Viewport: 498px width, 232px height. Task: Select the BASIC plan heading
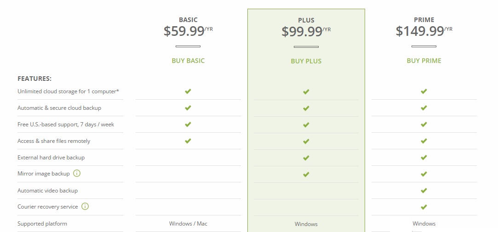pos(188,20)
